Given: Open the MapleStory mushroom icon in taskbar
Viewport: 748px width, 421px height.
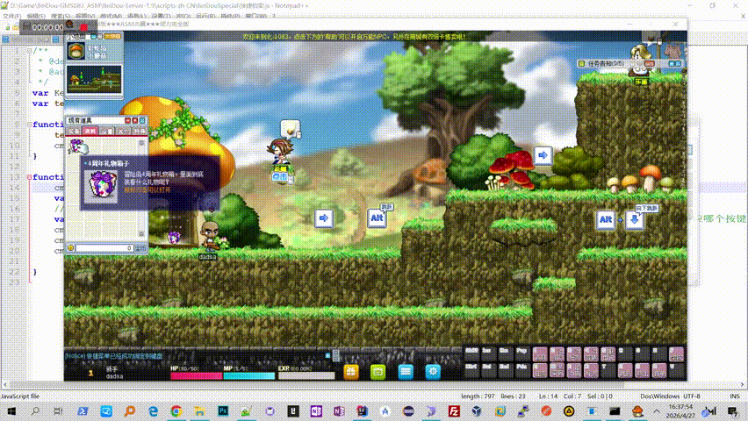Looking at the screenshot, I should coord(637,411).
